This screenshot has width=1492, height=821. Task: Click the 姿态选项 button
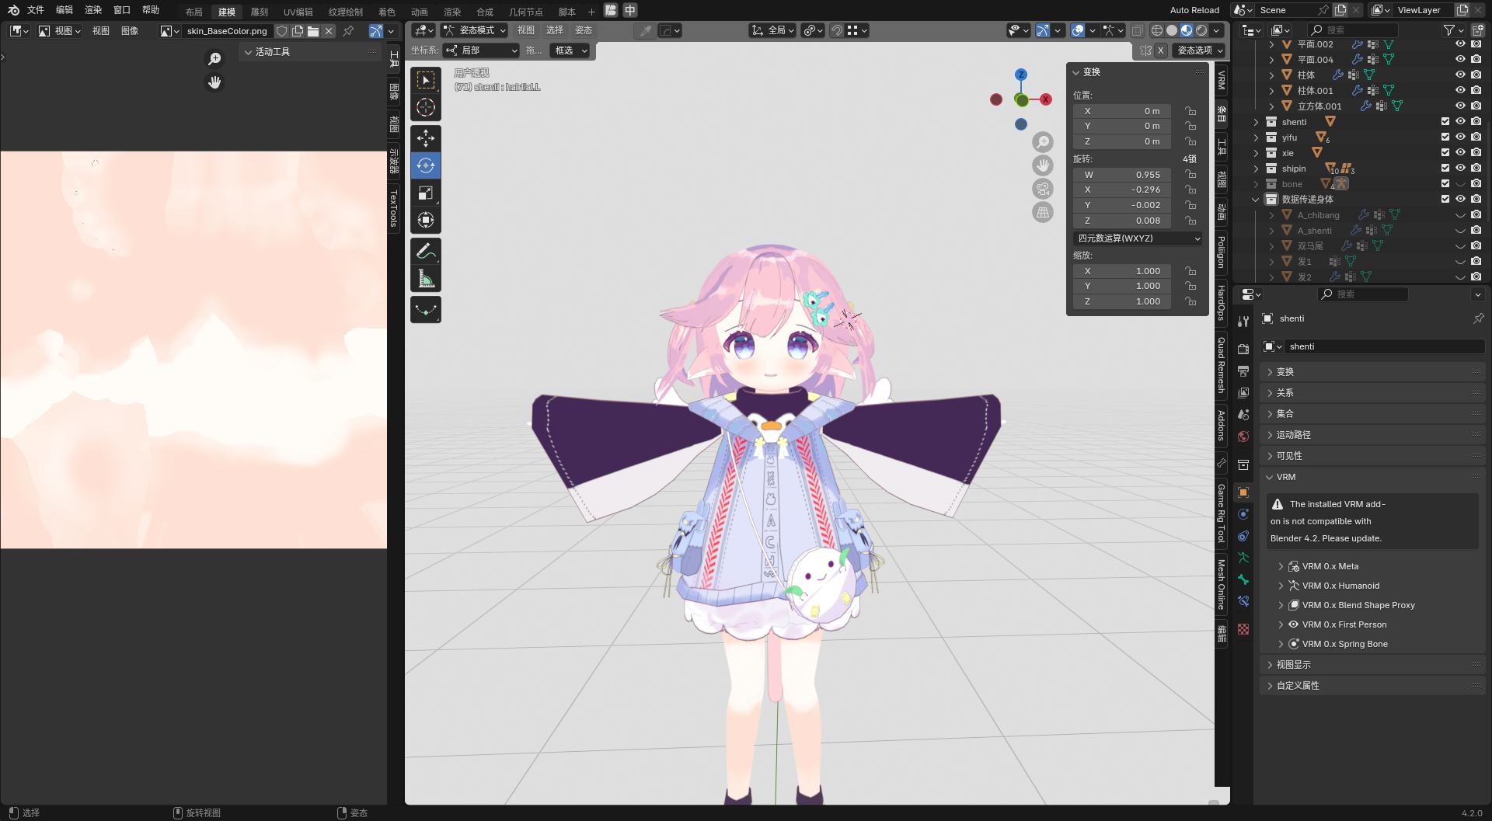(x=1199, y=50)
